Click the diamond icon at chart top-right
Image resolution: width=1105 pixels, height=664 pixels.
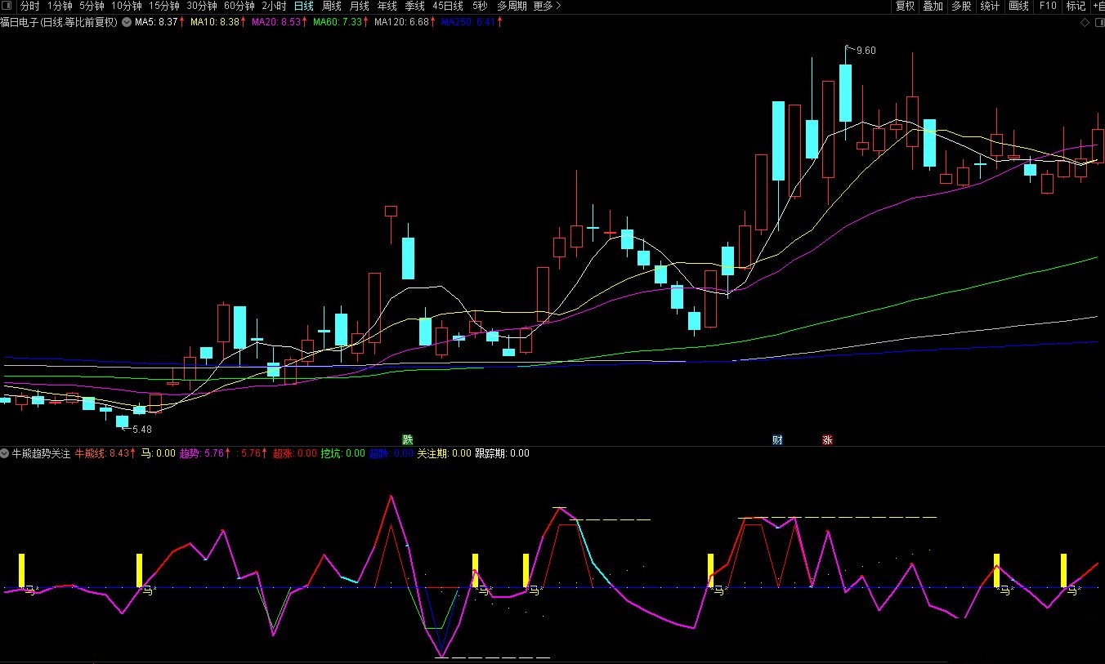click(1085, 23)
